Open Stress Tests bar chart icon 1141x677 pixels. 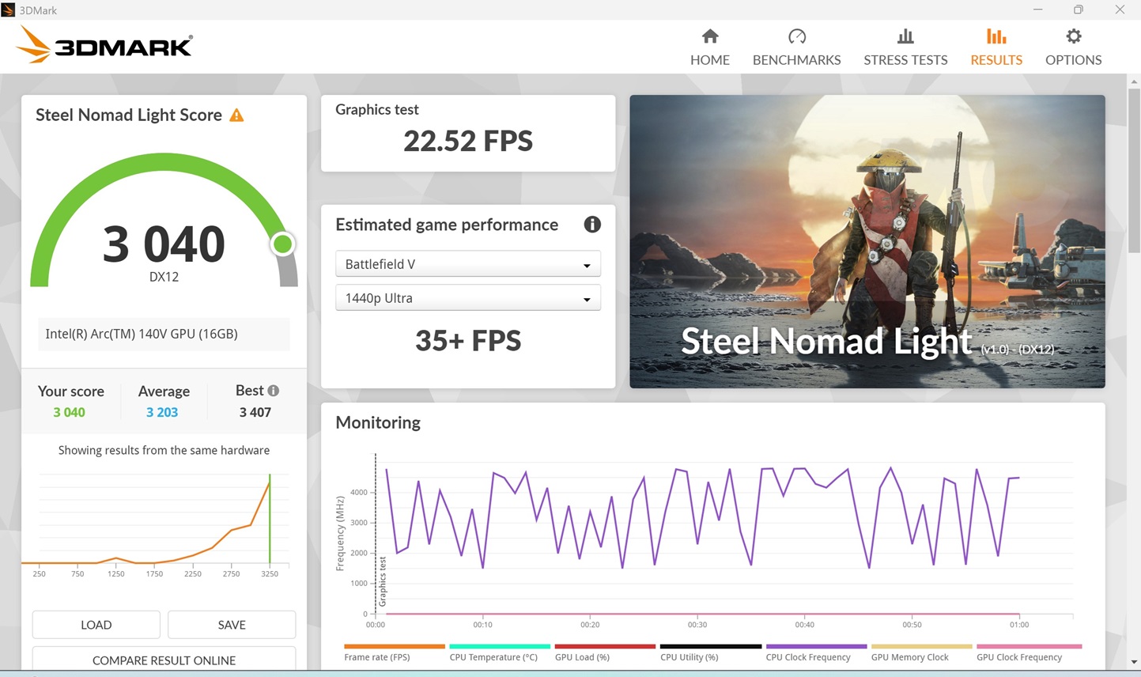pos(905,36)
